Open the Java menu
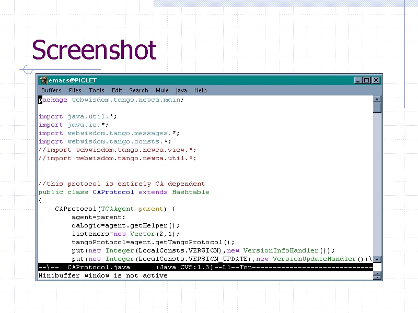Screen dimensions: 418x313 [x=181, y=90]
